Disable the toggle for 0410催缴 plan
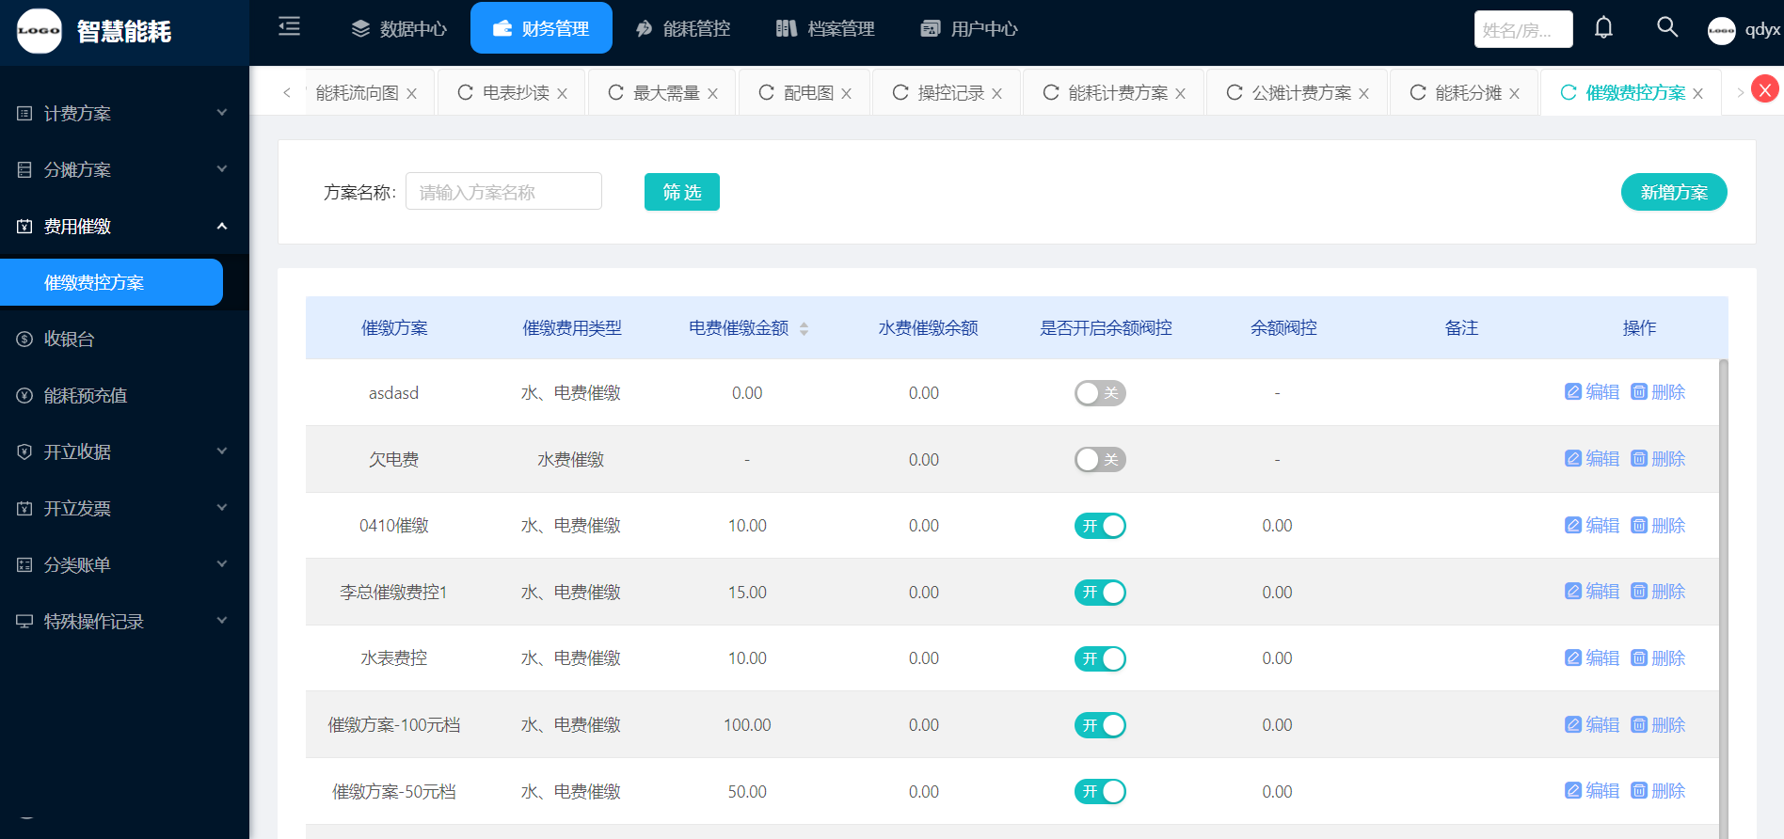Screen dimensions: 1784x839 tap(1099, 526)
